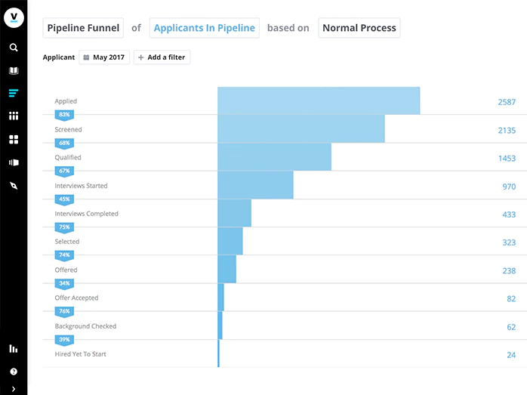Open the guidebook book icon

14,70
